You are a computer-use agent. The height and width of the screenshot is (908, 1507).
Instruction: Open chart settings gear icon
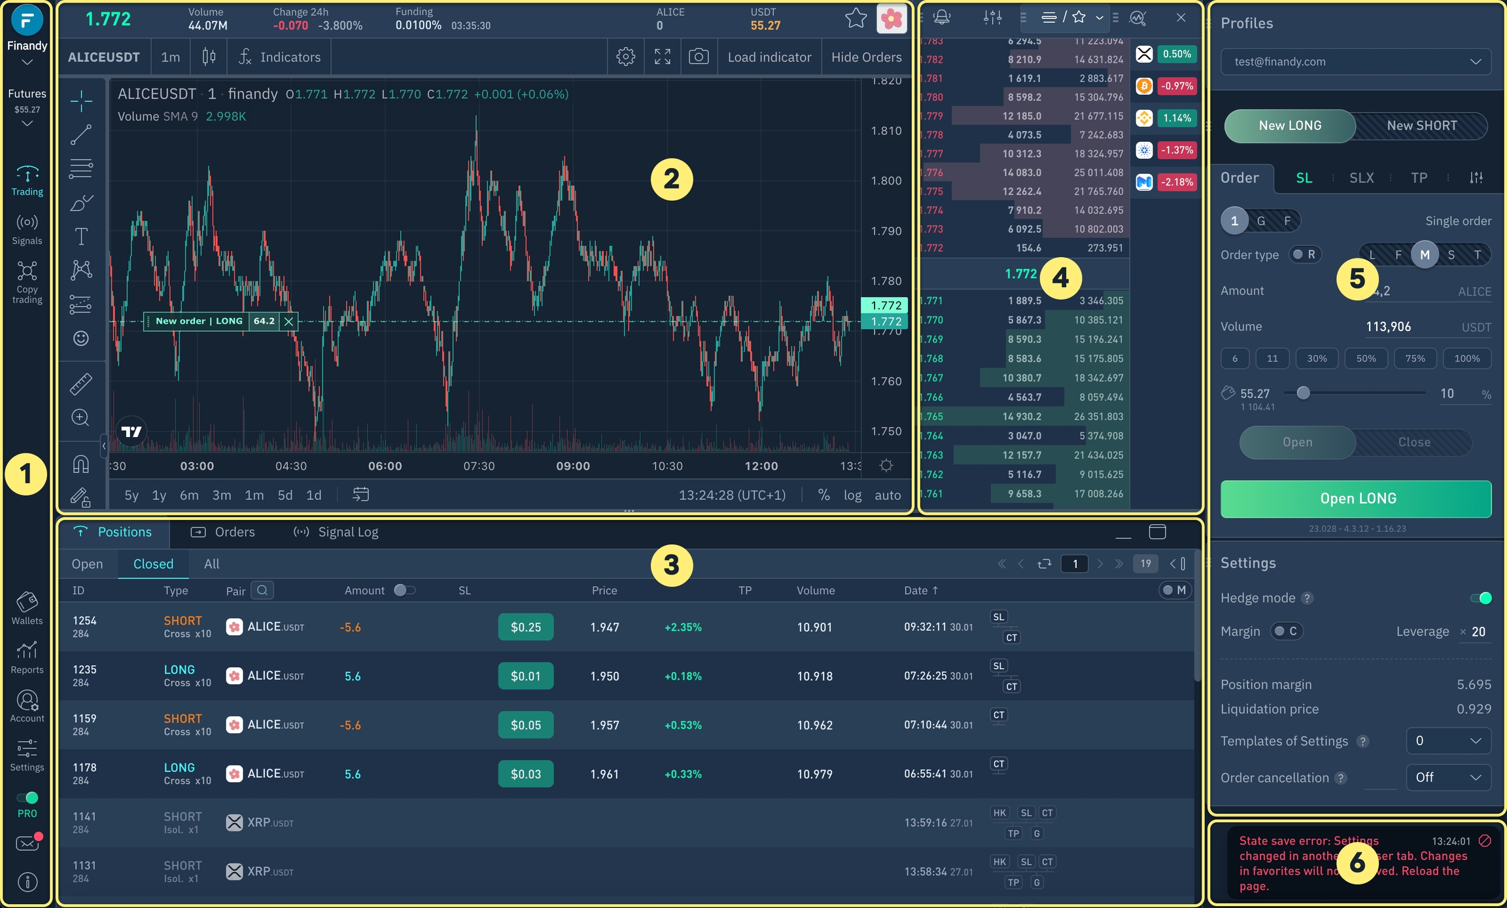(626, 57)
